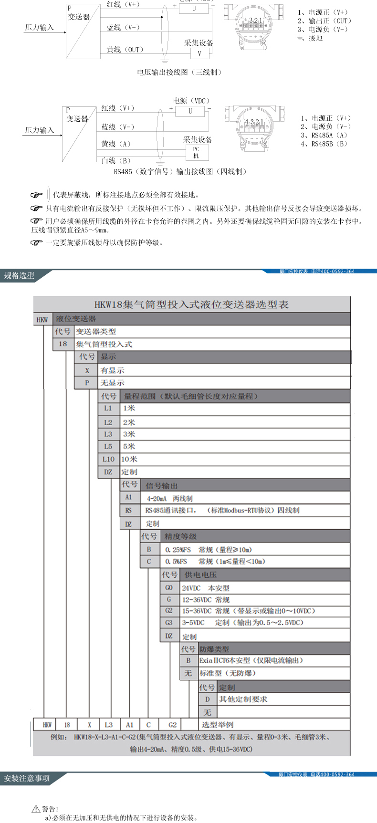Click the 警告! heading text
Viewport: 377px width, 823px height.
click(50, 809)
